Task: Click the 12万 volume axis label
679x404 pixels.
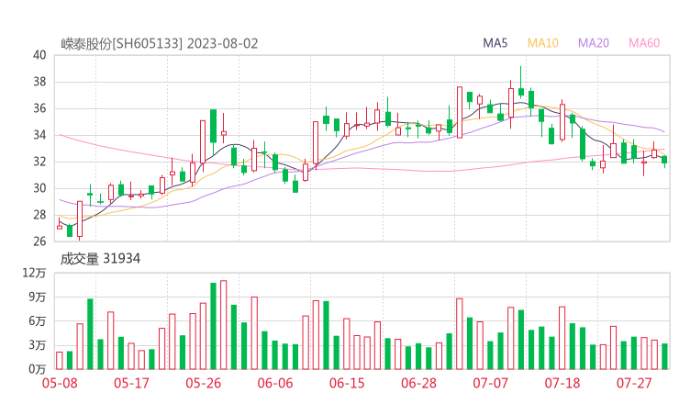Action: pos(35,274)
